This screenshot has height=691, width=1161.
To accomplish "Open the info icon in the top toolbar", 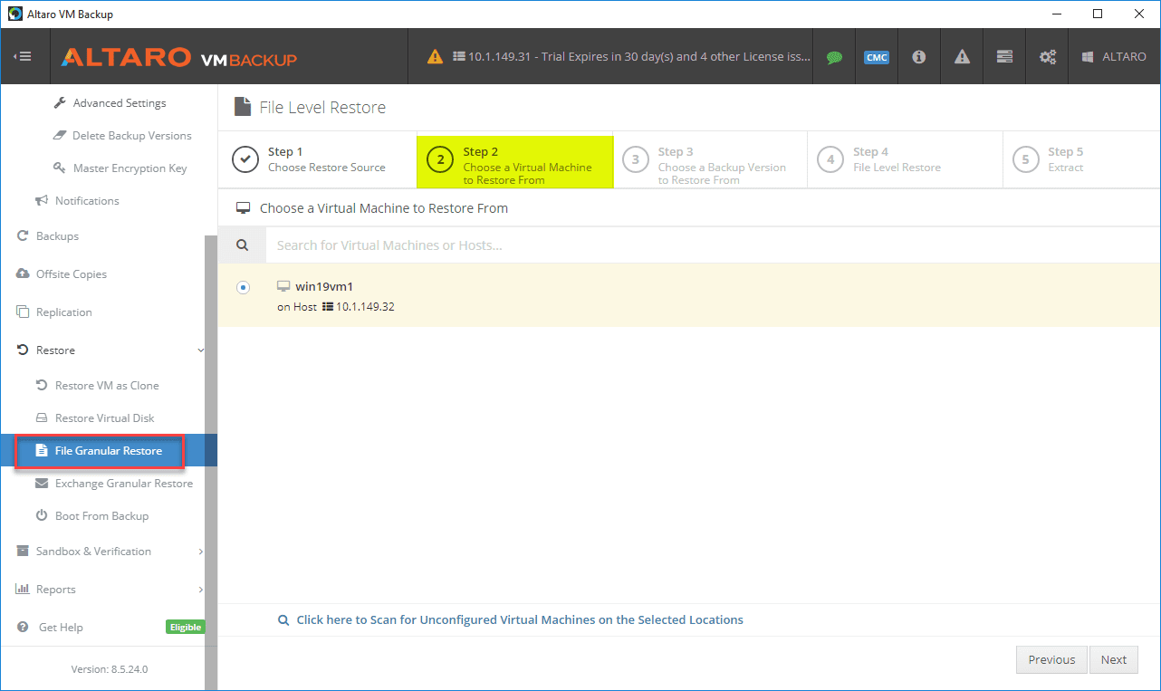I will (x=918, y=56).
